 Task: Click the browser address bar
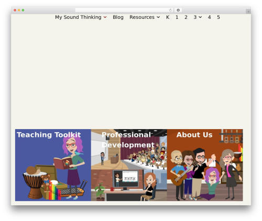coord(124,10)
